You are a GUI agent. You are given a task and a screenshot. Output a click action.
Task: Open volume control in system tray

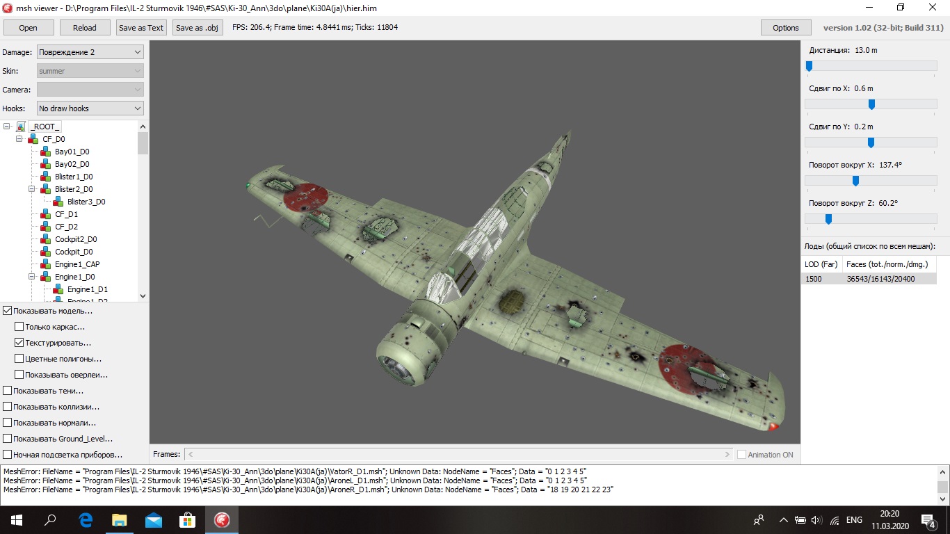817,520
